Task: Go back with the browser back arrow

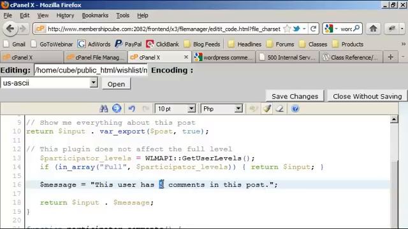Action: tap(10, 28)
